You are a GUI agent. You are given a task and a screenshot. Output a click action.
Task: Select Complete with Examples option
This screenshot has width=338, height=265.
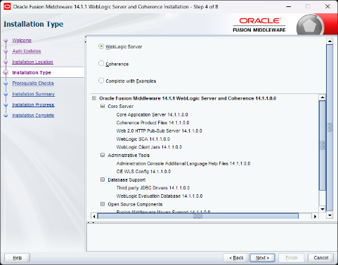coord(101,81)
